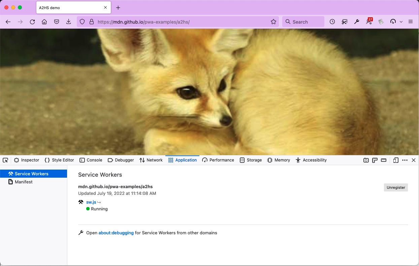Click the shield tracking protection icon
419x266 pixels.
tap(82, 22)
